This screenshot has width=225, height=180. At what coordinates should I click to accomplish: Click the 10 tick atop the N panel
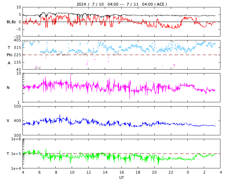pos(19,73)
